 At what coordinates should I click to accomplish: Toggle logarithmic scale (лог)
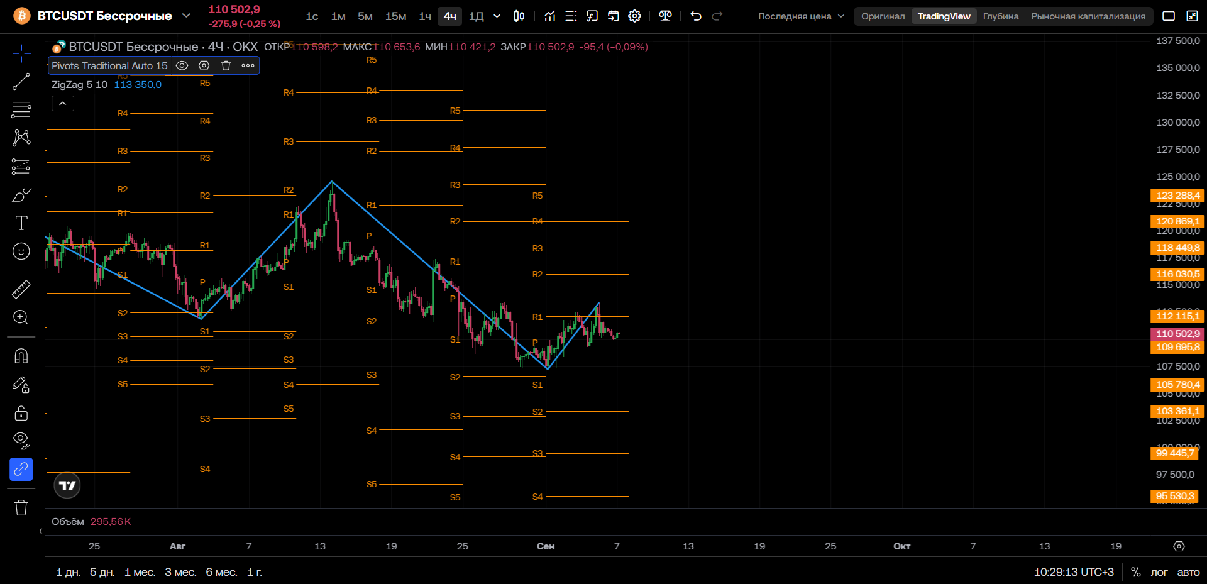tap(1159, 572)
